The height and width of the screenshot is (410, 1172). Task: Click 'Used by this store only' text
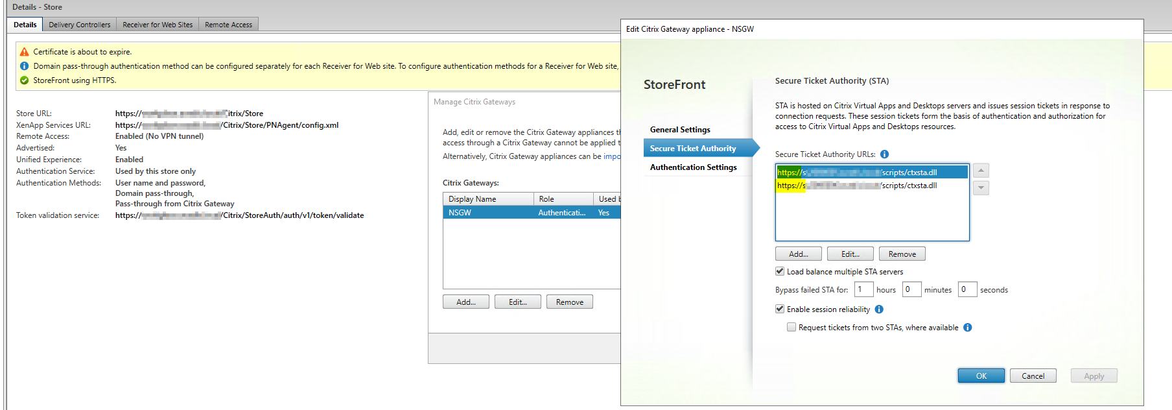click(156, 171)
